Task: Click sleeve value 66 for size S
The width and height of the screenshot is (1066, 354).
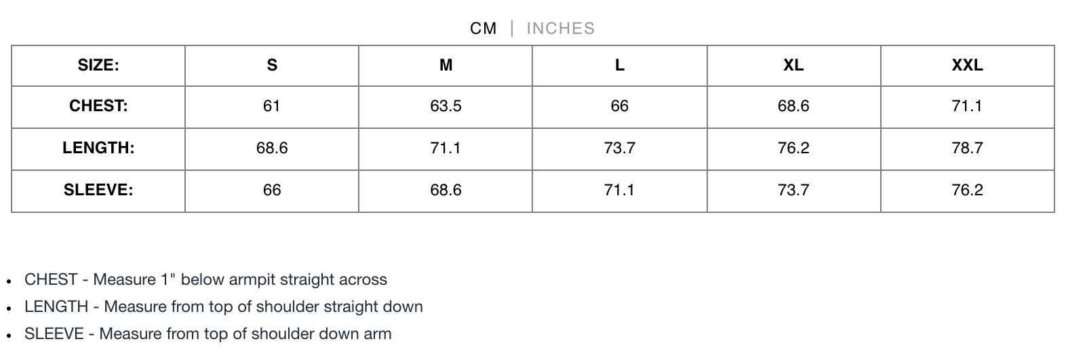Action: click(272, 190)
